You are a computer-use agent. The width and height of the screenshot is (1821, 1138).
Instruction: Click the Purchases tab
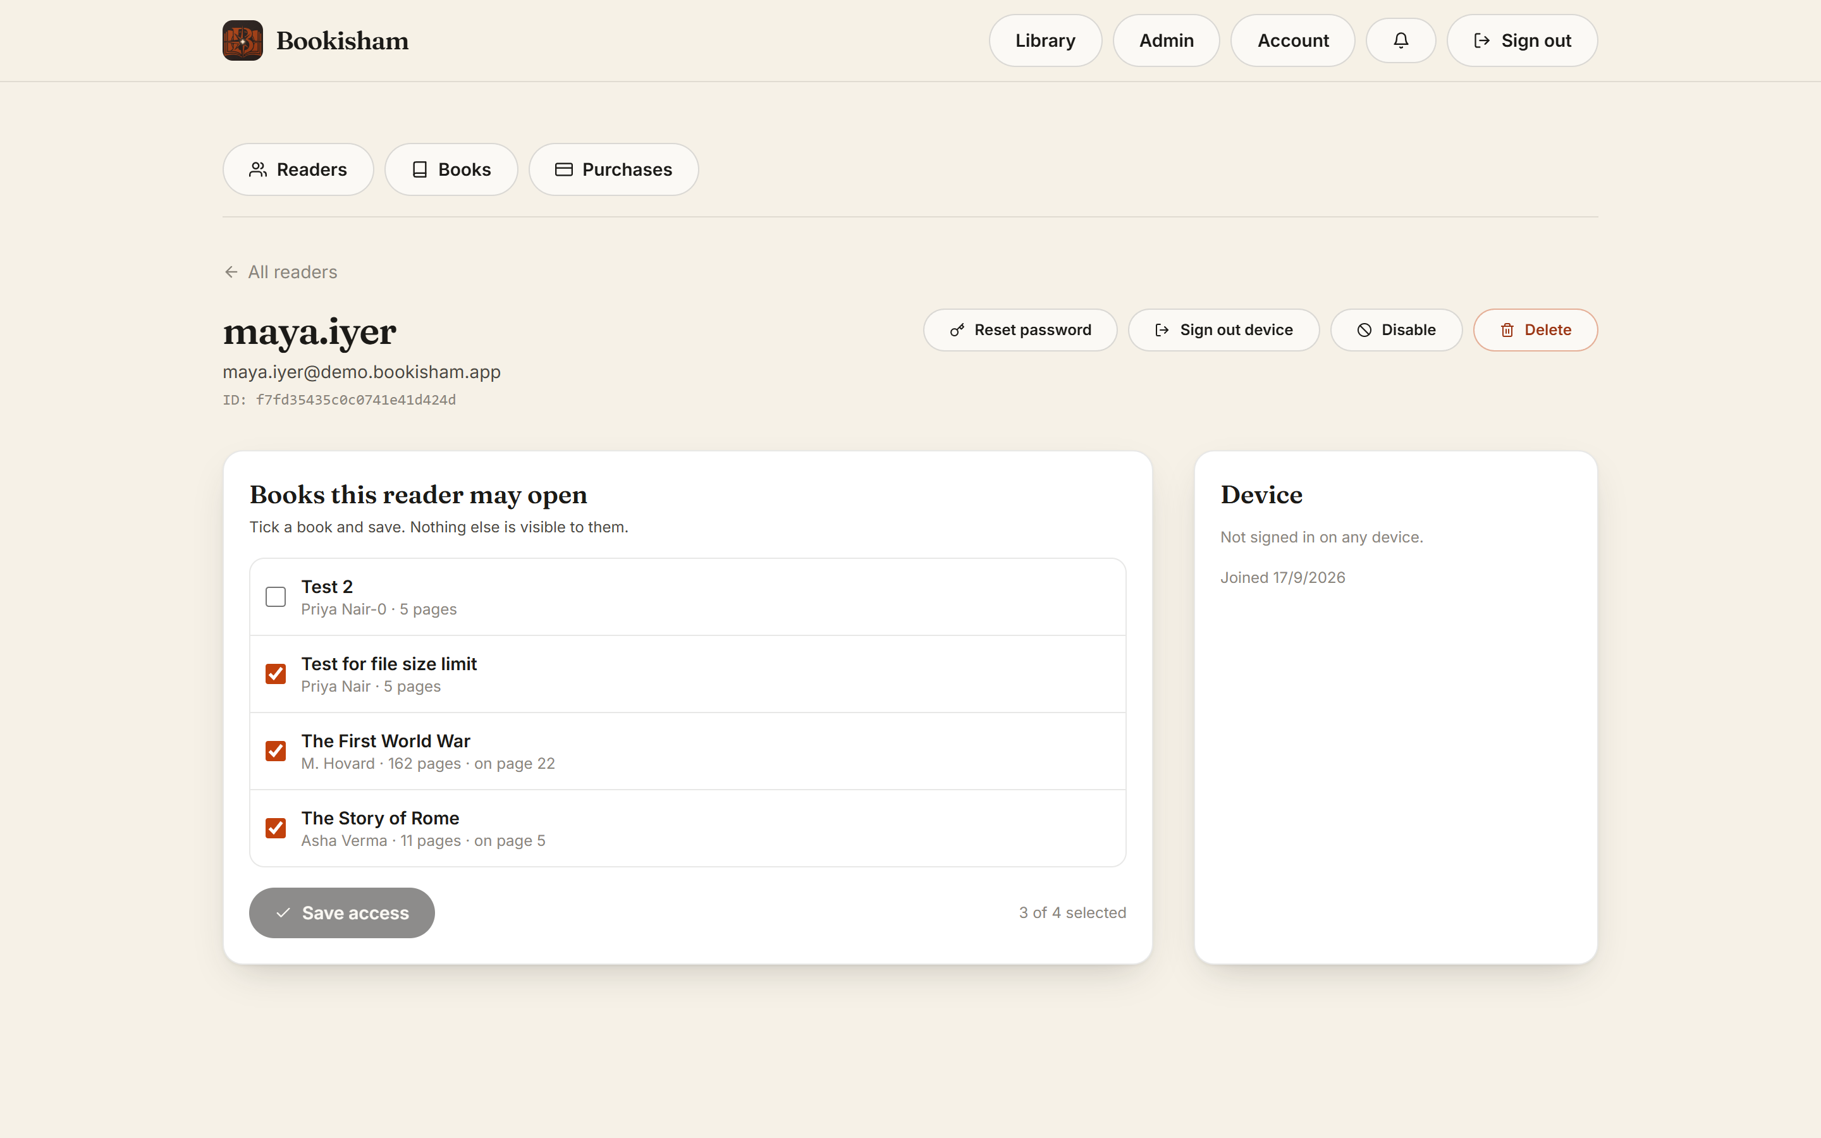tap(613, 169)
